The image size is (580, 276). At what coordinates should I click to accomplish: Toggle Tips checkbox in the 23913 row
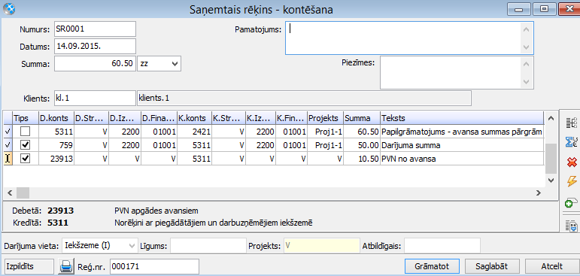(x=26, y=159)
